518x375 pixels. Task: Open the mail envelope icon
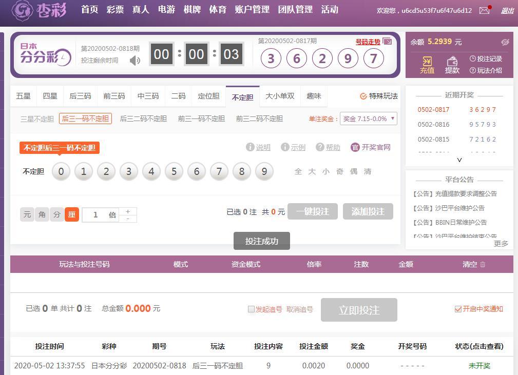tap(484, 10)
